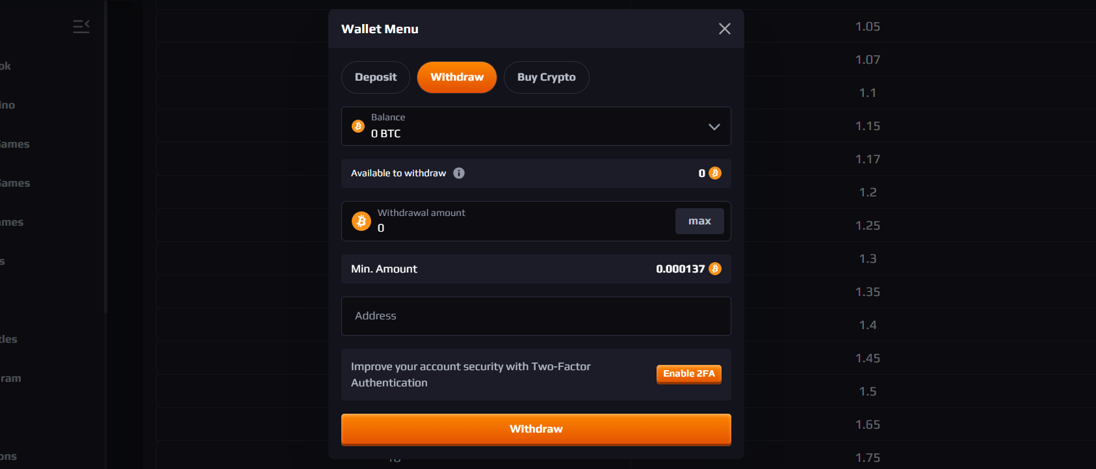1096x469 pixels.
Task: Open the Buy Crypto tab
Action: (x=546, y=77)
